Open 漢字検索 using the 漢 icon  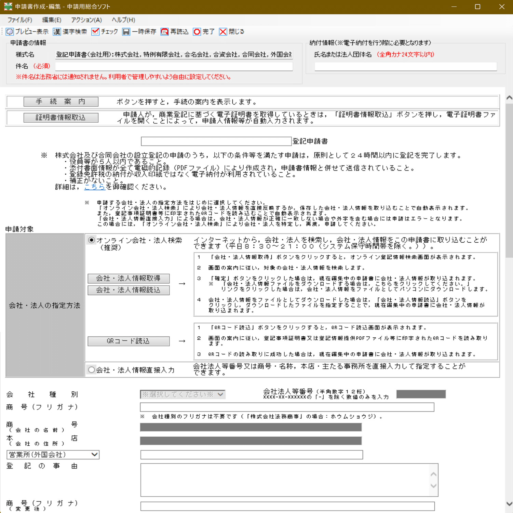pos(57,31)
